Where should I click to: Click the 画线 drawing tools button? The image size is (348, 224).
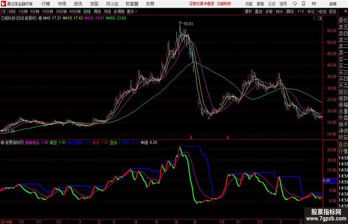(x=290, y=11)
